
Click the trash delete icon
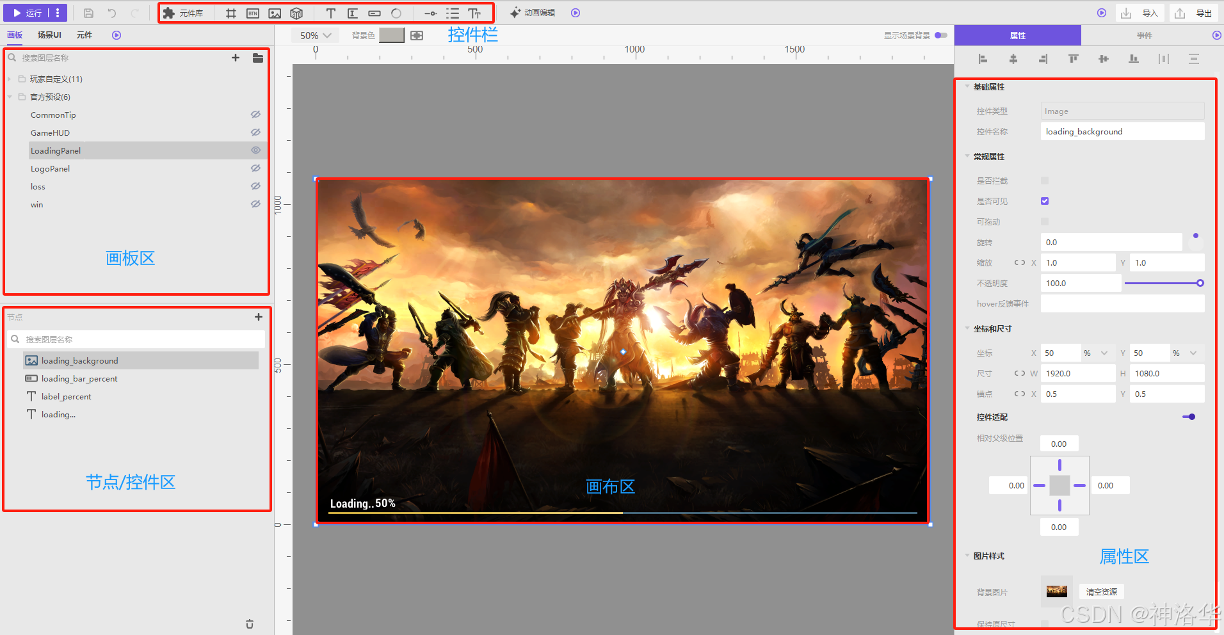tap(250, 624)
